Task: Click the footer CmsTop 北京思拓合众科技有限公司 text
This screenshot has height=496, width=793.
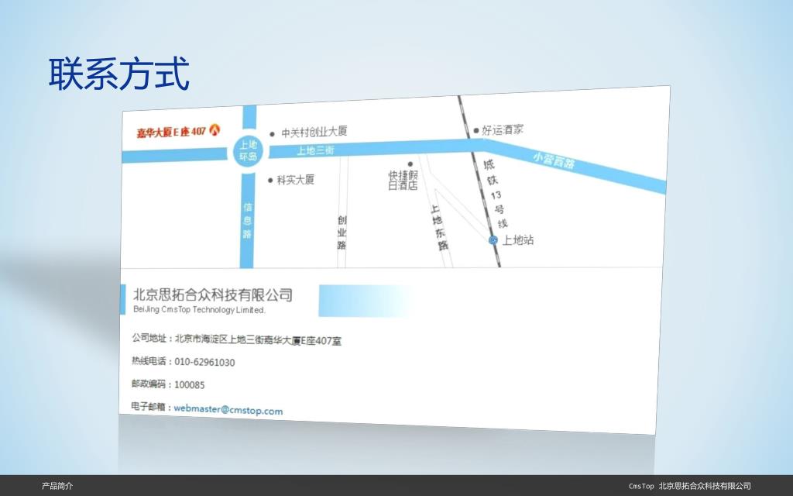Action: tap(690, 486)
